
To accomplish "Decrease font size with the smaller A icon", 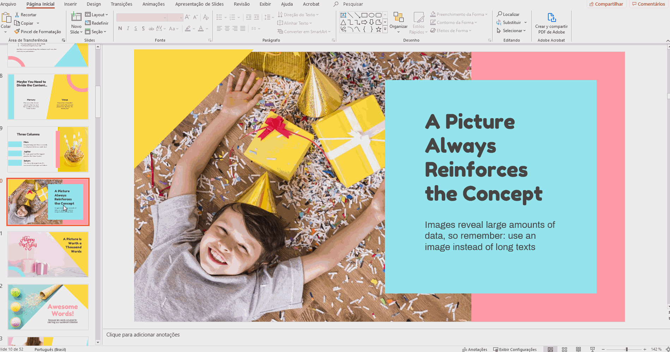I will coord(195,17).
